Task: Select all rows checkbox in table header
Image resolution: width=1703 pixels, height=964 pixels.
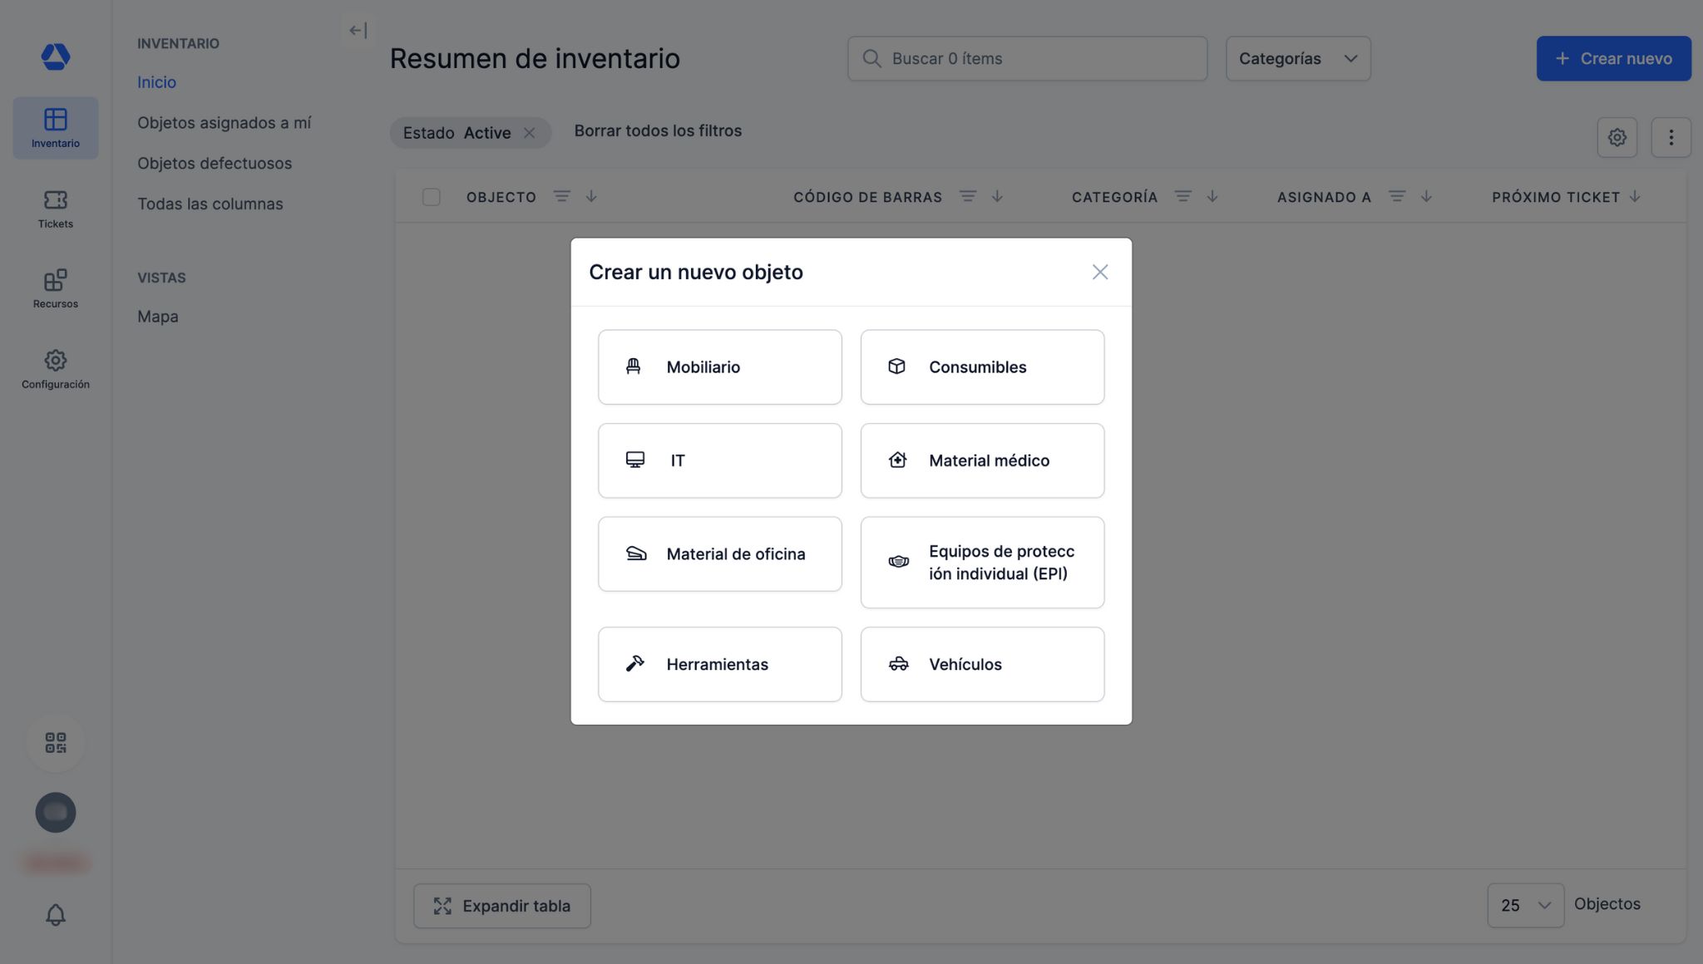Action: tap(431, 197)
